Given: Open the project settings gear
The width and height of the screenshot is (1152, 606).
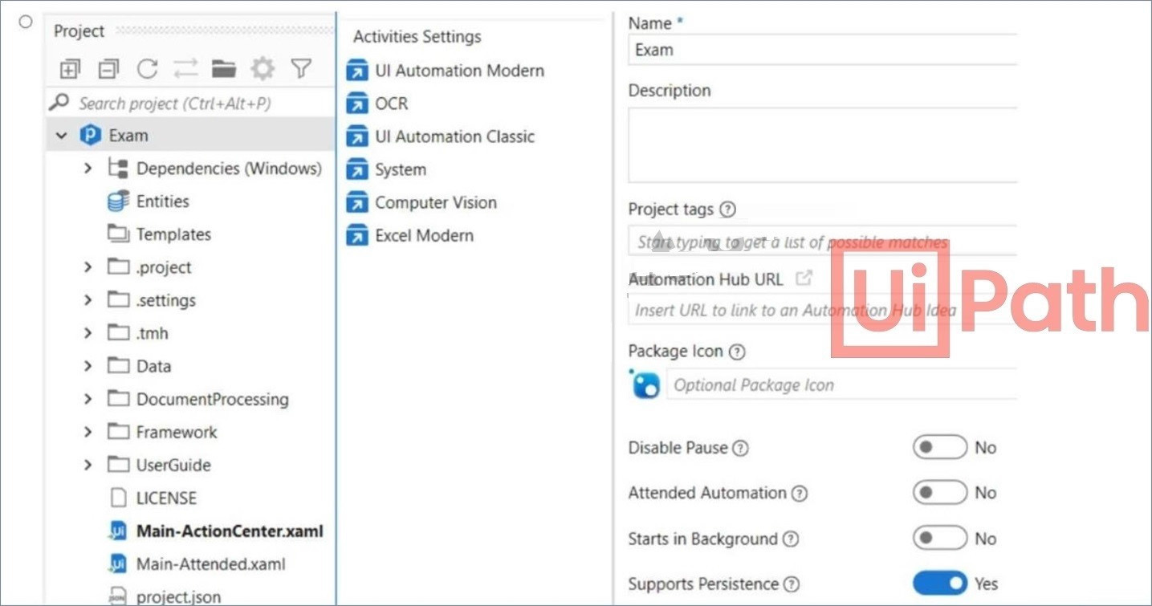Looking at the screenshot, I should [x=263, y=70].
